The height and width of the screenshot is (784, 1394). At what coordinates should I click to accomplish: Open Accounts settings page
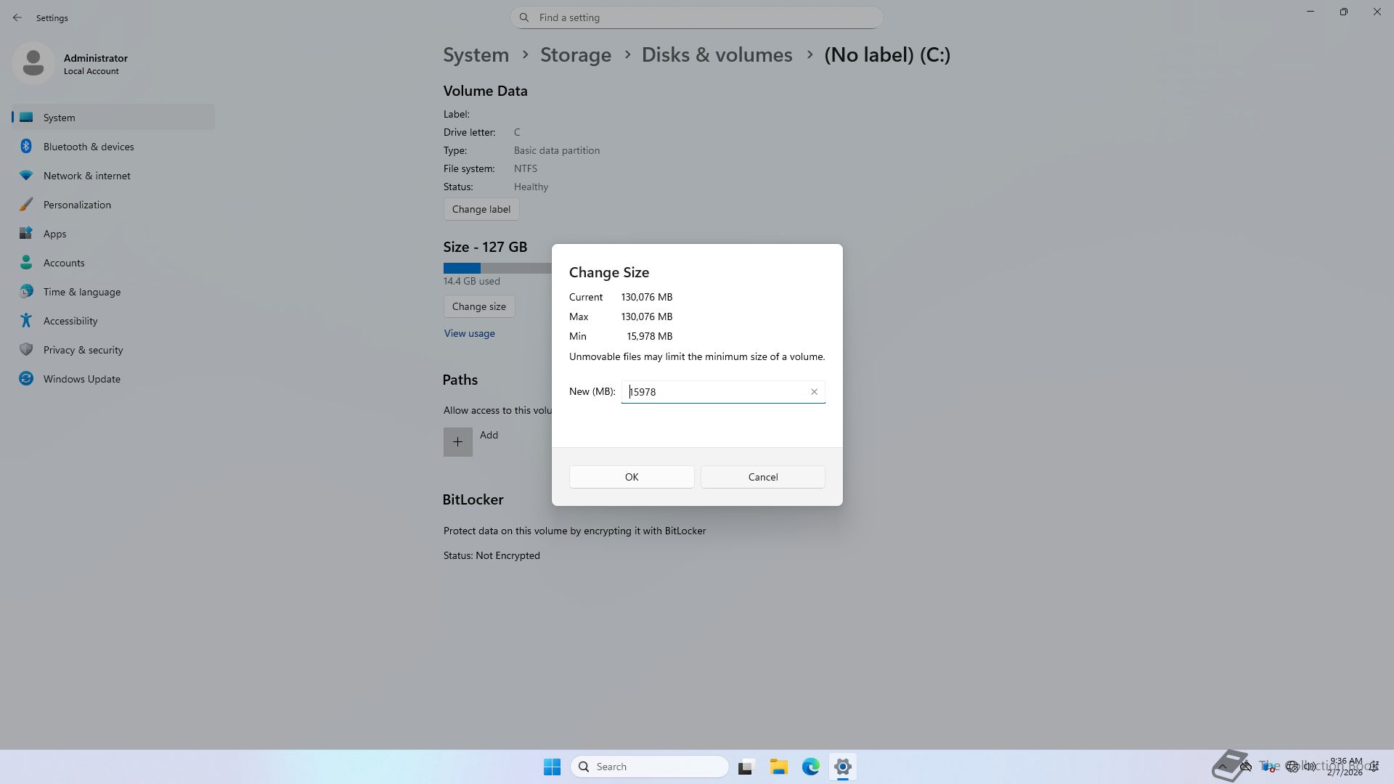tap(64, 263)
